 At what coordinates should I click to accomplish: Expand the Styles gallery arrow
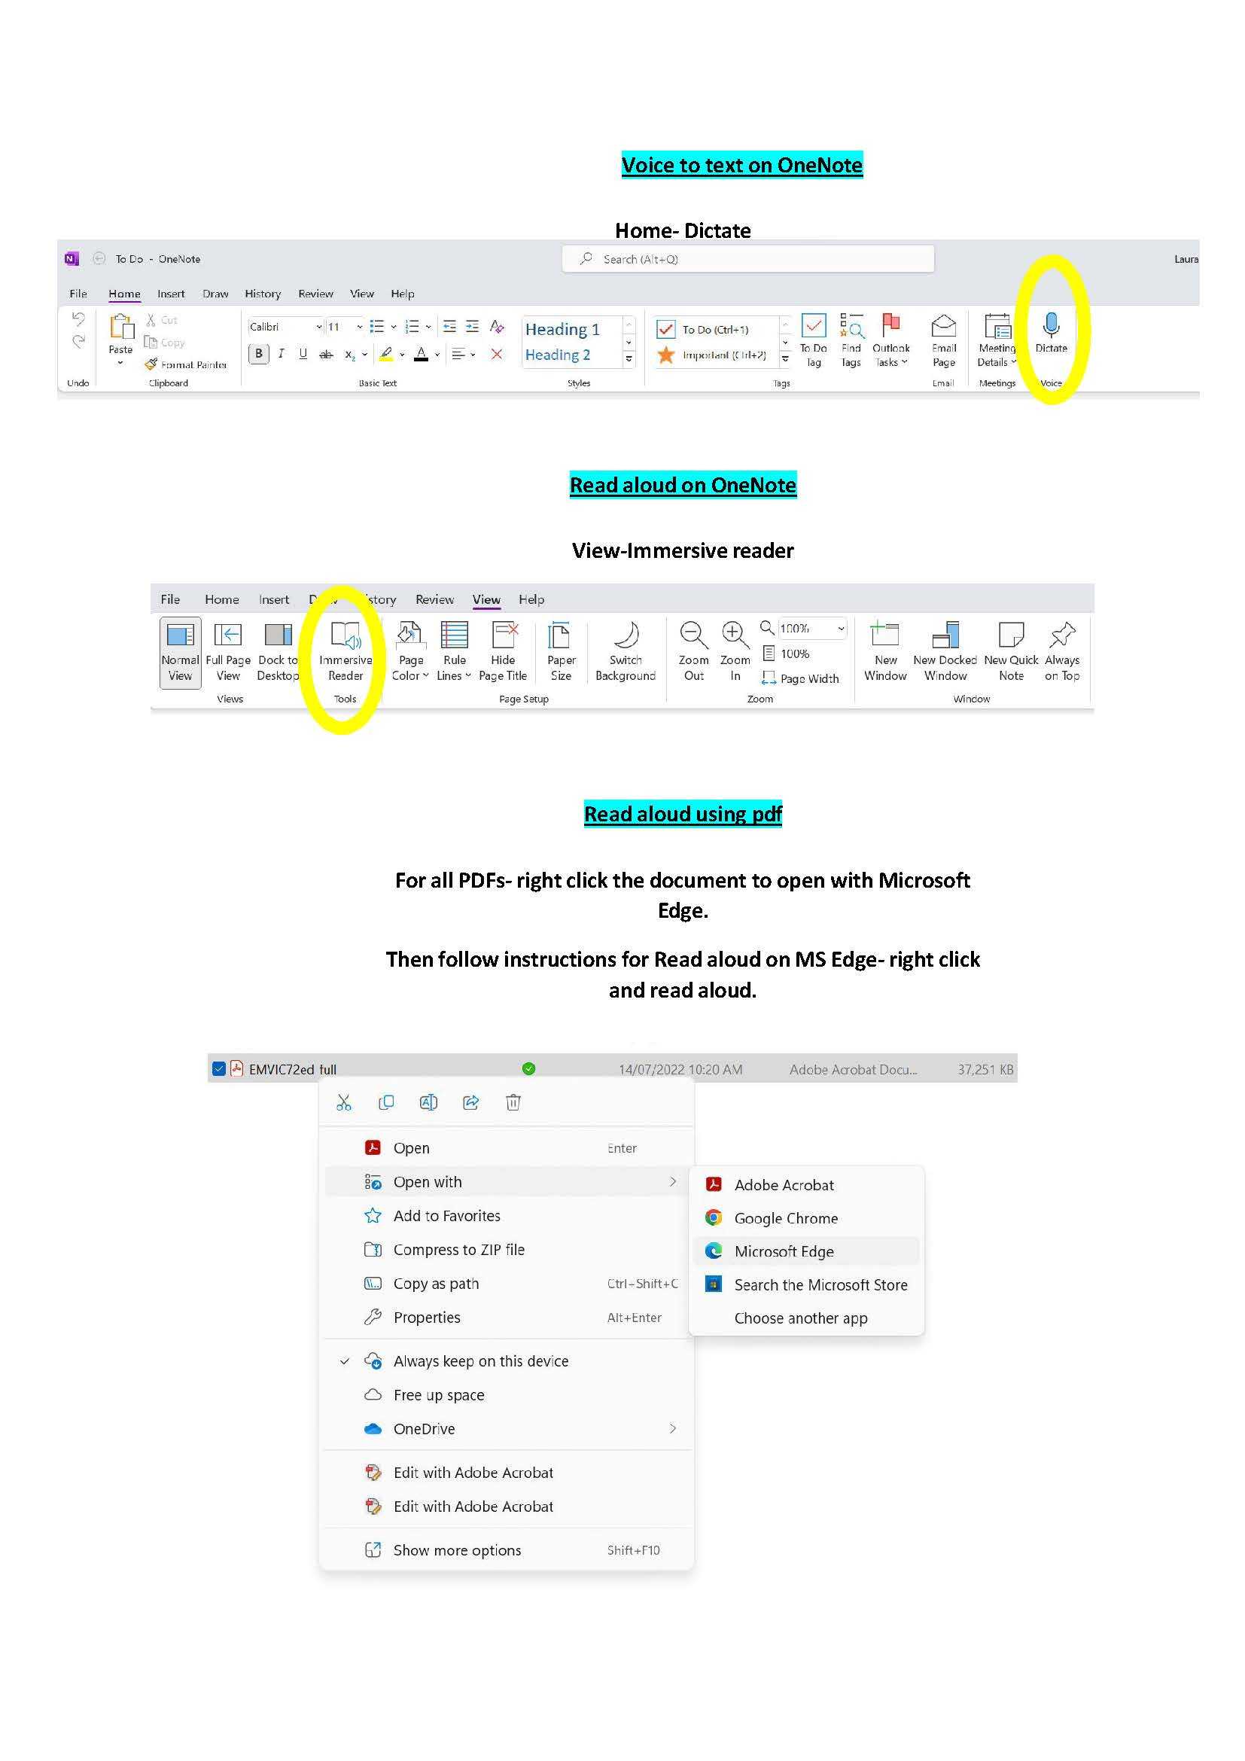[x=629, y=358]
